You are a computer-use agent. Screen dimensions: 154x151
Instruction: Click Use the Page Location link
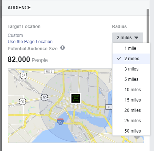(x=30, y=42)
